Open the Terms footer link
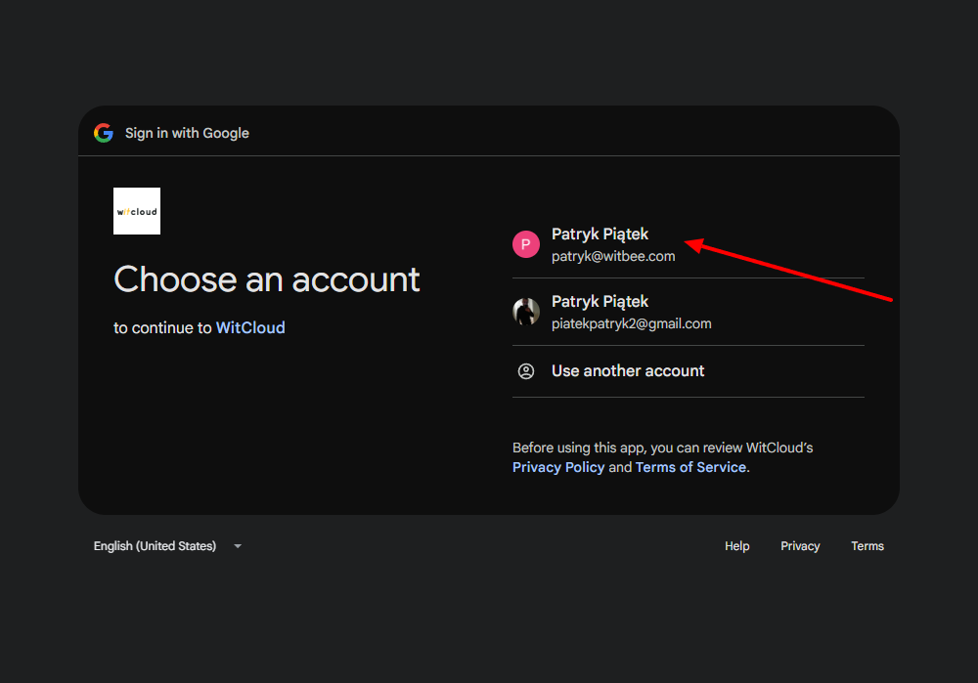978x683 pixels. (867, 546)
